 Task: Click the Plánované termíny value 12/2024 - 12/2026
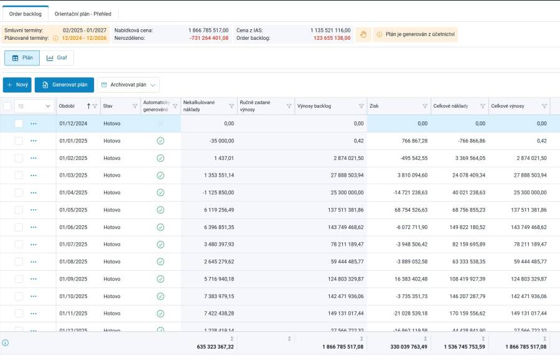(84, 38)
